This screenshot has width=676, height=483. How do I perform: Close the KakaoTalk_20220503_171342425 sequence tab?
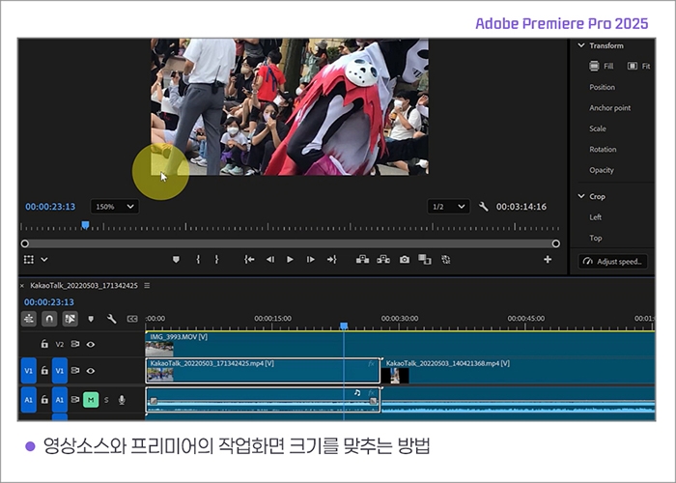[22, 286]
